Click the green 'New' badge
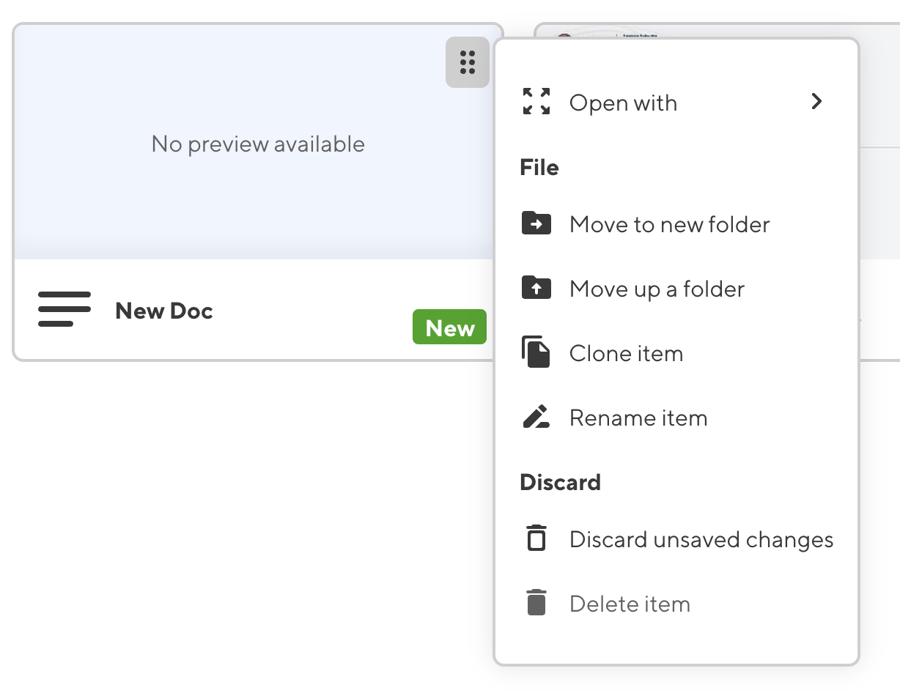Viewport: 900px width, 693px height. point(449,327)
